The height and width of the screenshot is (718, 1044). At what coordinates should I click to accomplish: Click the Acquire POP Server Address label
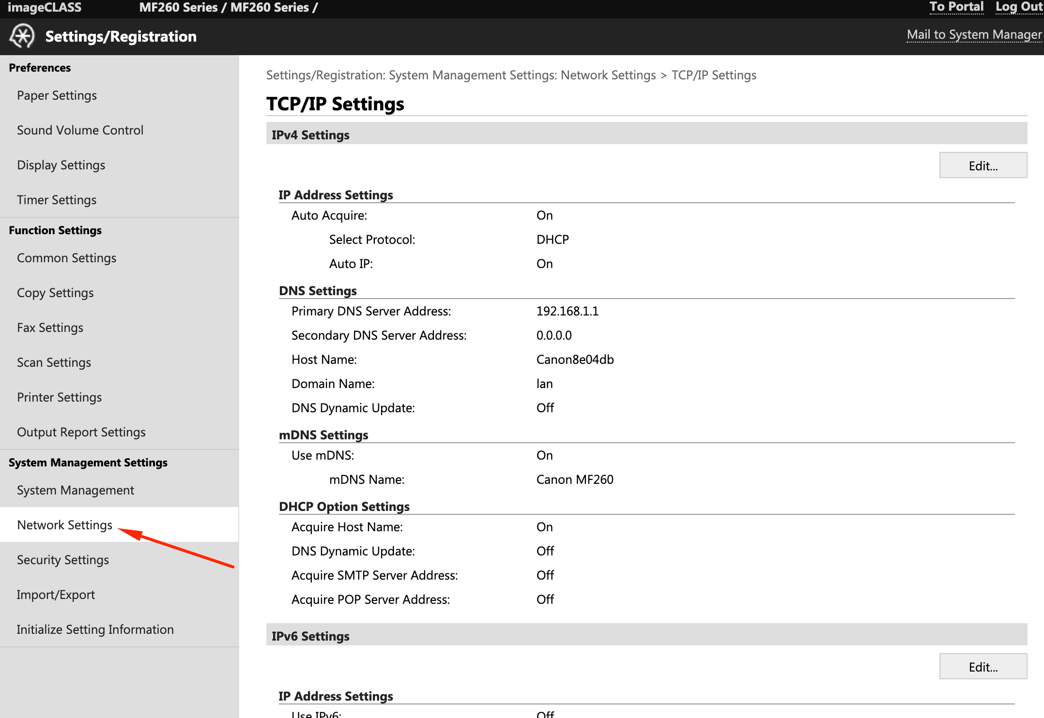(x=371, y=599)
